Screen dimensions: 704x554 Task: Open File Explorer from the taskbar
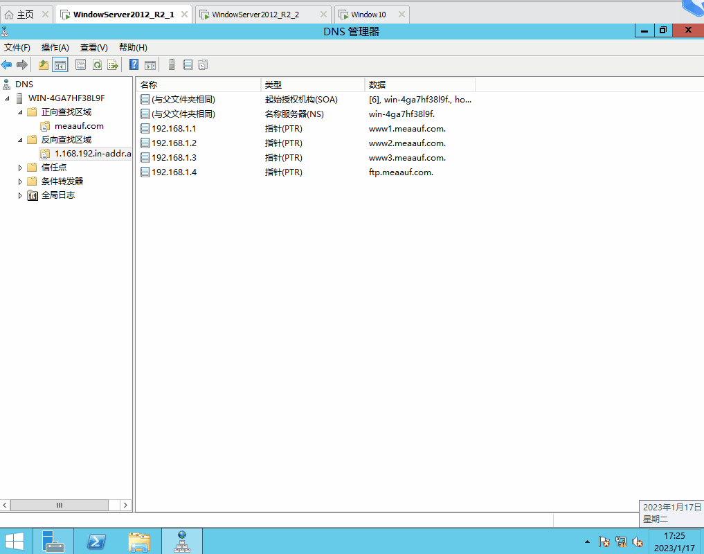(x=139, y=541)
